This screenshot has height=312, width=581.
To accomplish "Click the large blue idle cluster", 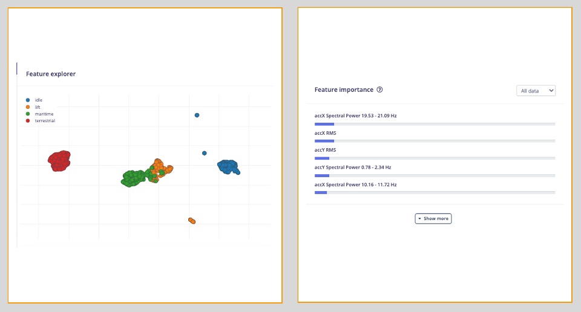I will click(228, 166).
